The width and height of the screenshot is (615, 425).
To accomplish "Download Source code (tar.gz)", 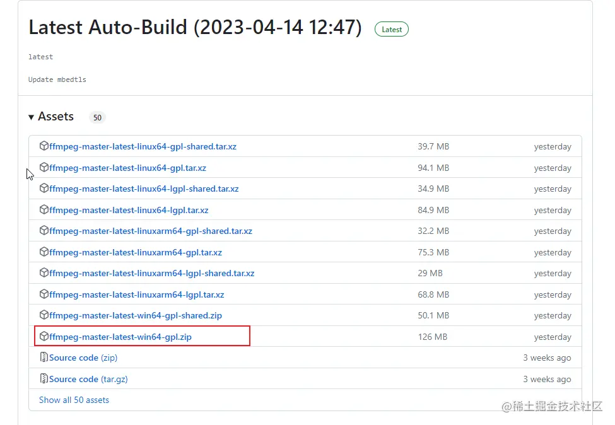I will 88,379.
